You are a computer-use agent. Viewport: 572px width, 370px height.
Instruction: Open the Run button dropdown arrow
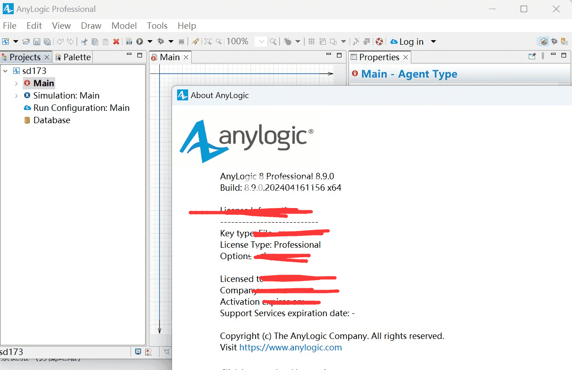pos(151,41)
